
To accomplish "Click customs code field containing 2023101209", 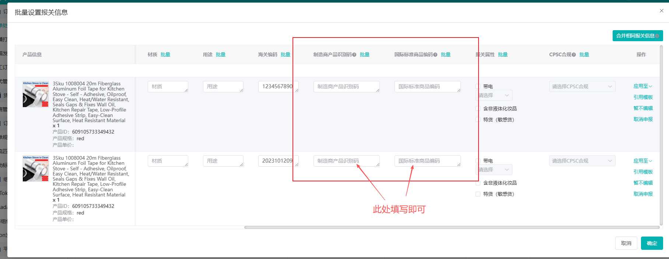I will point(279,161).
